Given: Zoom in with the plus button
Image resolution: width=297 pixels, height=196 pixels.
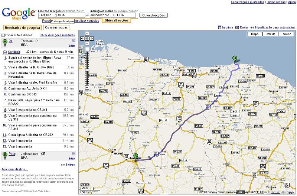Looking at the screenshot, I should pyautogui.click(x=87, y=49).
